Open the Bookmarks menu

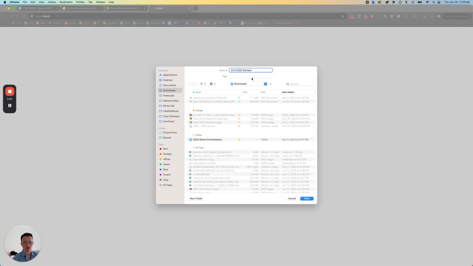pyautogui.click(x=66, y=2)
